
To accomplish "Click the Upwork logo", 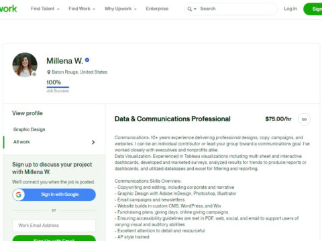I will coord(8,9).
